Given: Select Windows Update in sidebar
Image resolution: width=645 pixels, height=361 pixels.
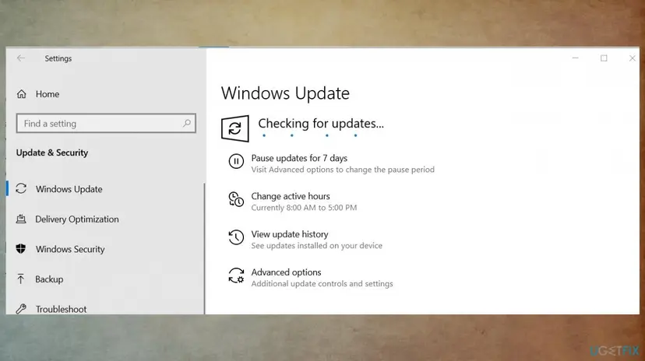Looking at the screenshot, I should tap(69, 189).
